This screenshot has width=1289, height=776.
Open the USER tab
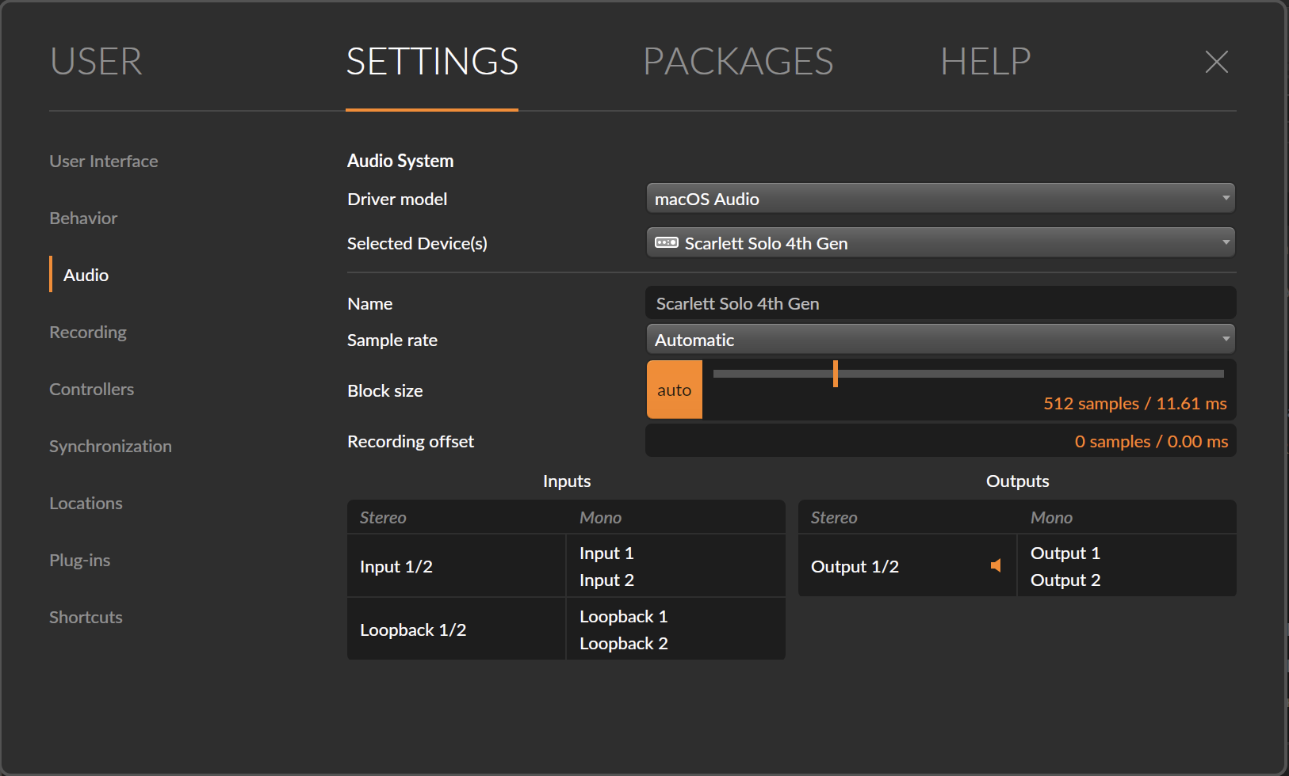[95, 62]
